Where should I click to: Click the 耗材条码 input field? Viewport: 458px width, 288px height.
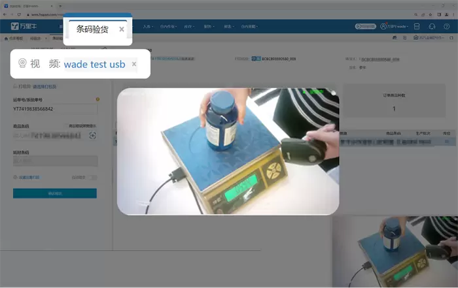point(54,161)
